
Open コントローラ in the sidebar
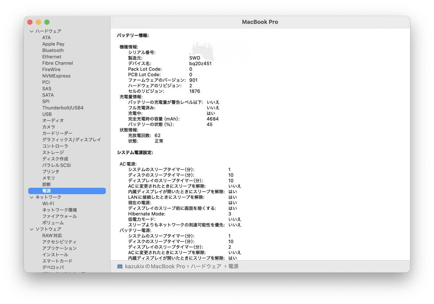pyautogui.click(x=55, y=146)
